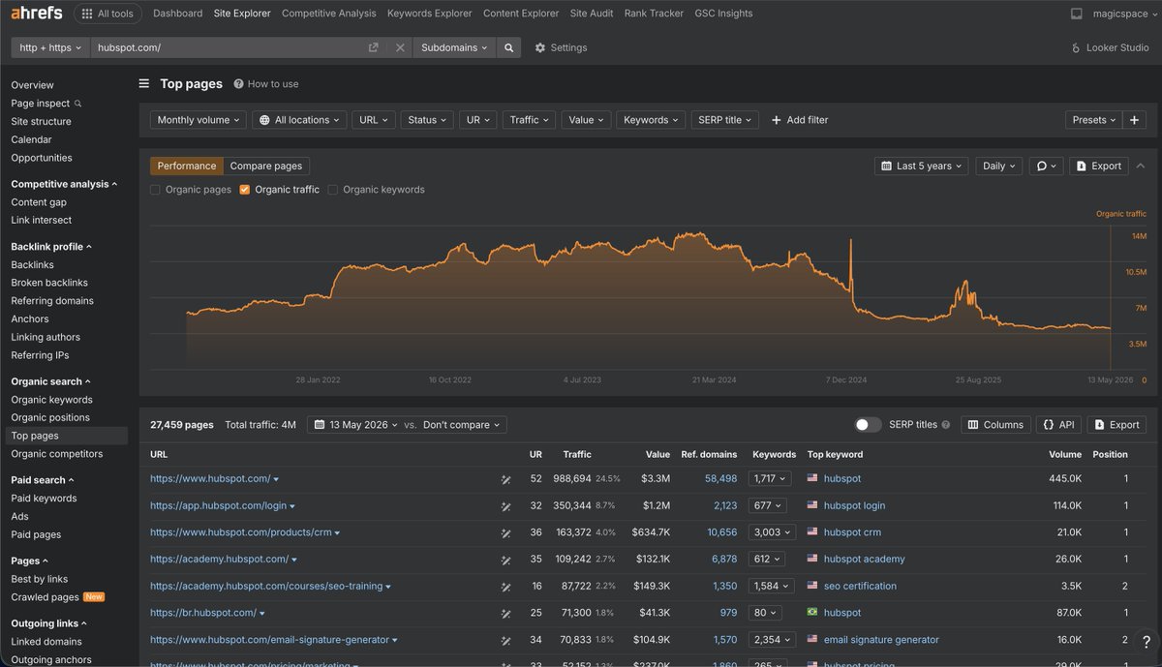The width and height of the screenshot is (1162, 667).
Task: Click inspect icon for academy.hubspot.com/ row
Action: pos(505,560)
